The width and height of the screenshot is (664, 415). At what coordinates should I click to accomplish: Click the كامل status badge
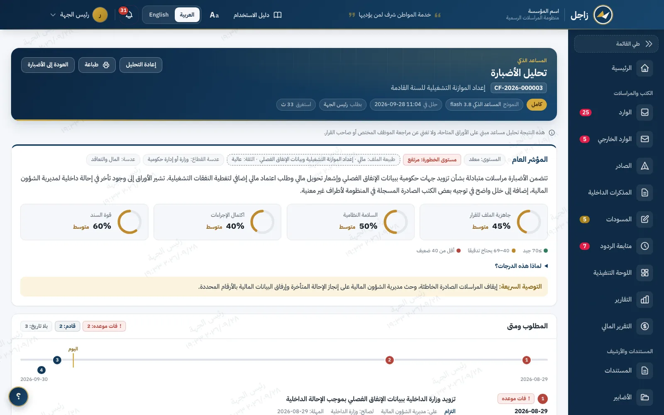click(537, 104)
